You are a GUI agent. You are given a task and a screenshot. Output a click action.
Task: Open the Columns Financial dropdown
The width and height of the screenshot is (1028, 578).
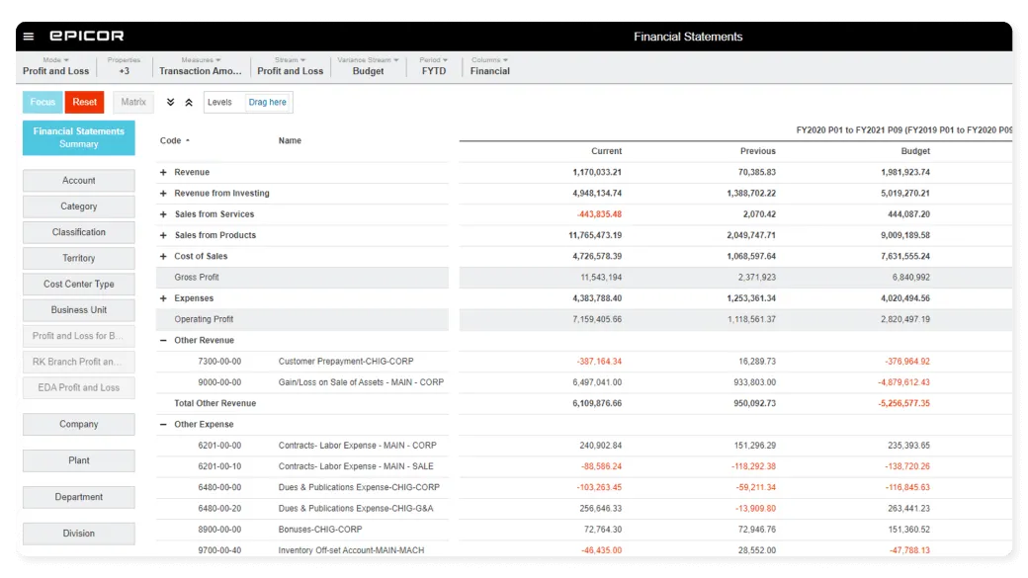point(489,66)
